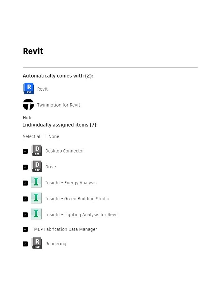Click the 'MEP Fabrication Data Manager' label
This screenshot has width=215, height=288.
click(66, 229)
